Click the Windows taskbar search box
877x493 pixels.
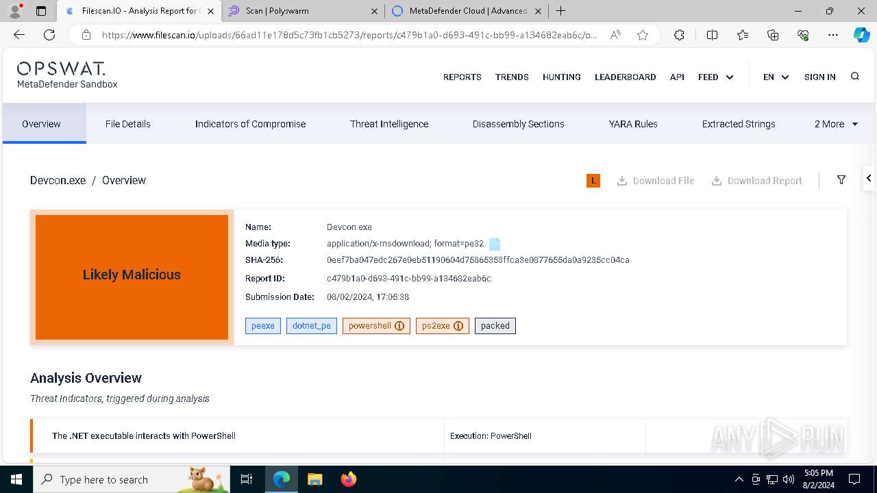[132, 479]
